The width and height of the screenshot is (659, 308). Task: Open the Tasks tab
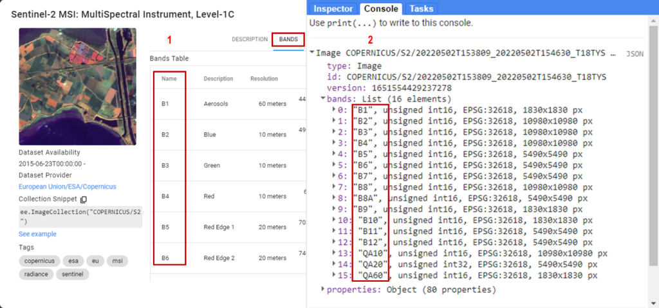(x=421, y=8)
